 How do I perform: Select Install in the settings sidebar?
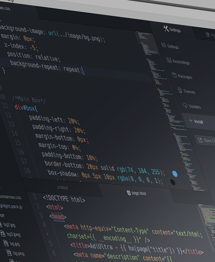click(x=199, y=122)
